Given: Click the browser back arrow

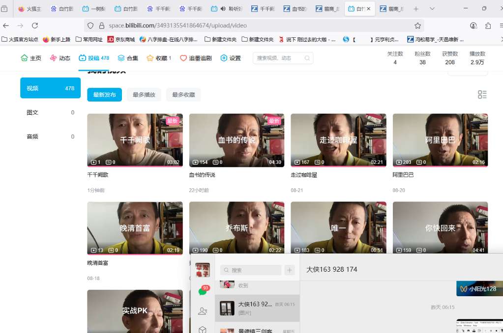Looking at the screenshot, I should tap(6, 26).
